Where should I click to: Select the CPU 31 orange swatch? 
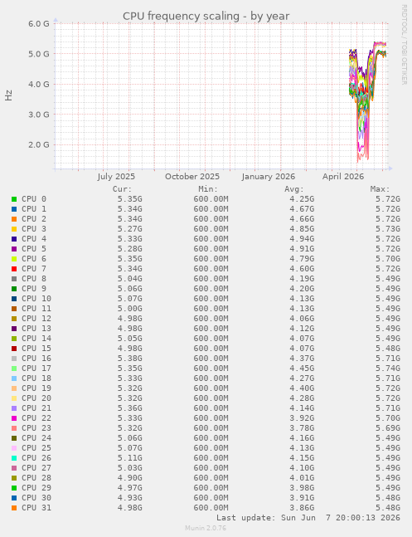pyautogui.click(x=14, y=508)
